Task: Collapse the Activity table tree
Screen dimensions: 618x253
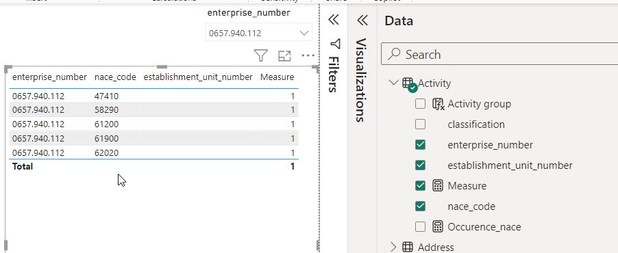Action: [x=393, y=83]
